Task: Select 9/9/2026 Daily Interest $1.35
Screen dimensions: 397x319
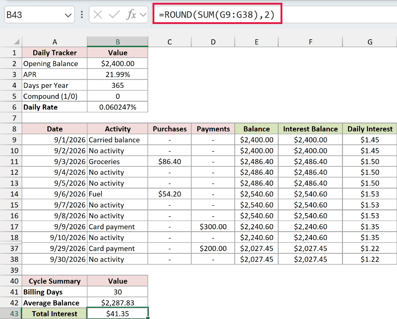Action: 370,227
